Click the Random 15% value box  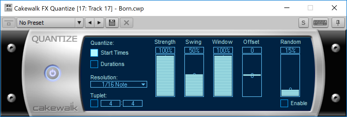[290, 50]
